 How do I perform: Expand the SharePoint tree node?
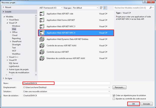click(x=10, y=41)
